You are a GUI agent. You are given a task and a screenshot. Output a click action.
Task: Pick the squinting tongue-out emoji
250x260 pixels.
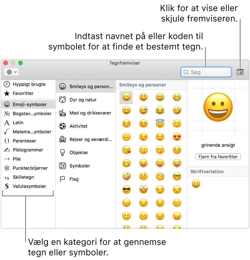tap(160, 163)
